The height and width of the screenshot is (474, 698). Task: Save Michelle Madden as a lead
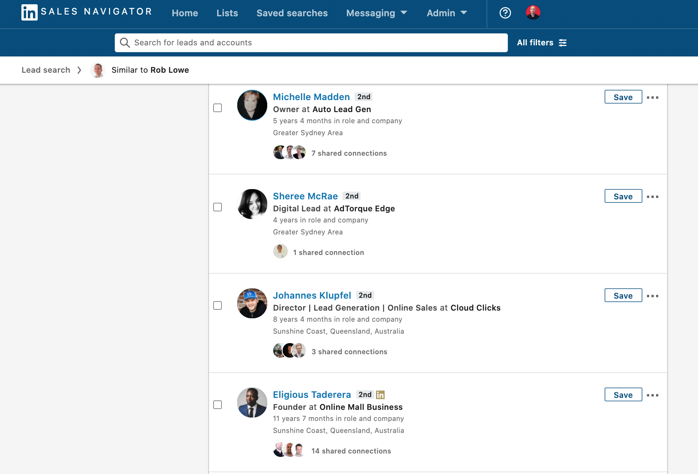click(x=623, y=97)
